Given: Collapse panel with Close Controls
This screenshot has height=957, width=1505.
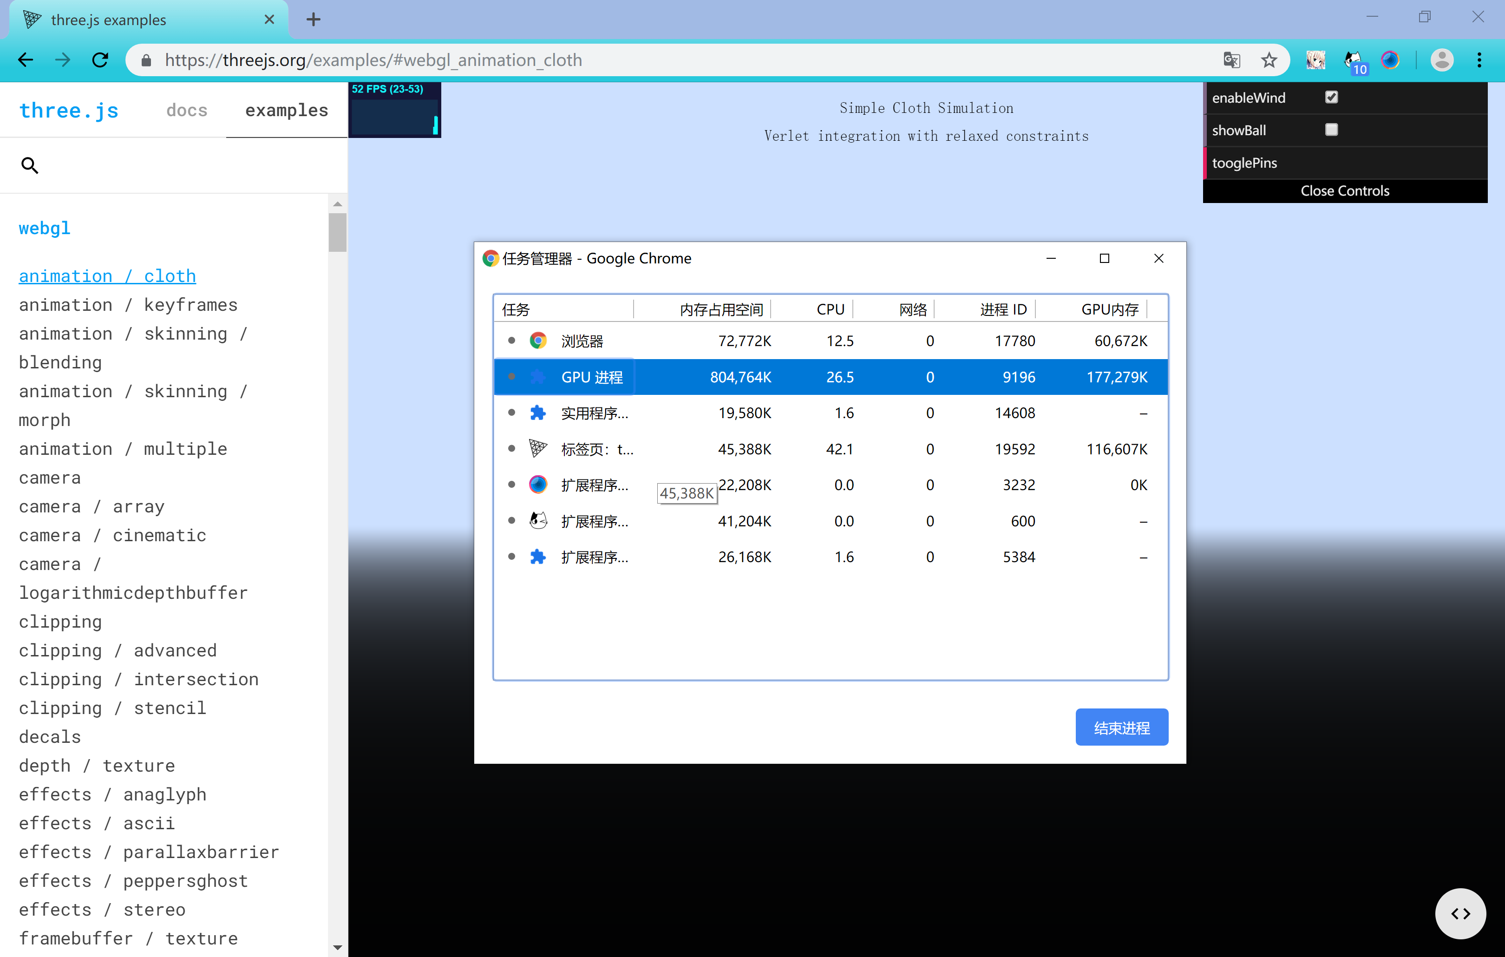Looking at the screenshot, I should 1344,190.
